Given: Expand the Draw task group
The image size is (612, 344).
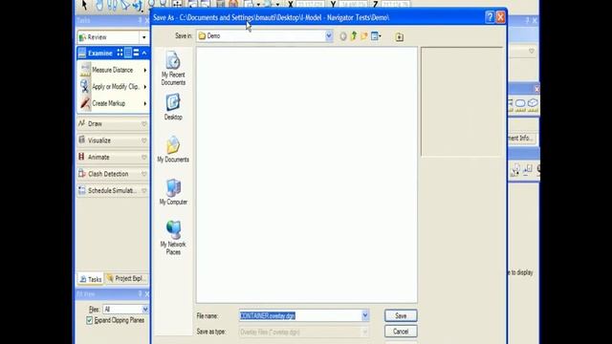Looking at the screenshot, I should [144, 124].
